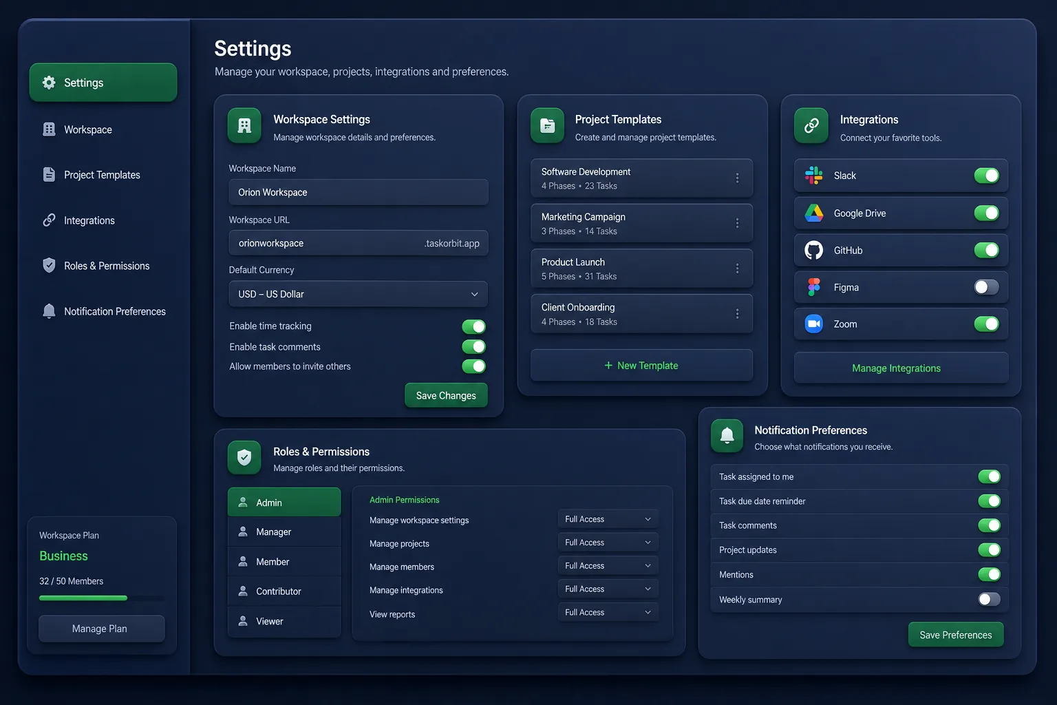Click the Slack logo icon
This screenshot has height=705, width=1057.
pos(814,176)
